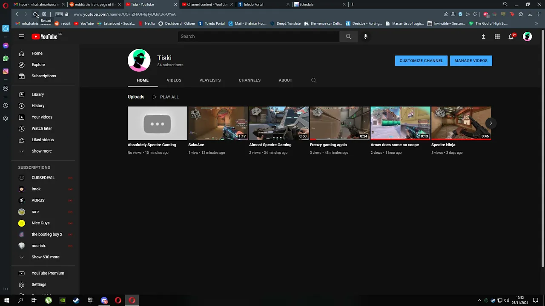Click PLAY ALL uploads
The width and height of the screenshot is (545, 306).
point(165,97)
